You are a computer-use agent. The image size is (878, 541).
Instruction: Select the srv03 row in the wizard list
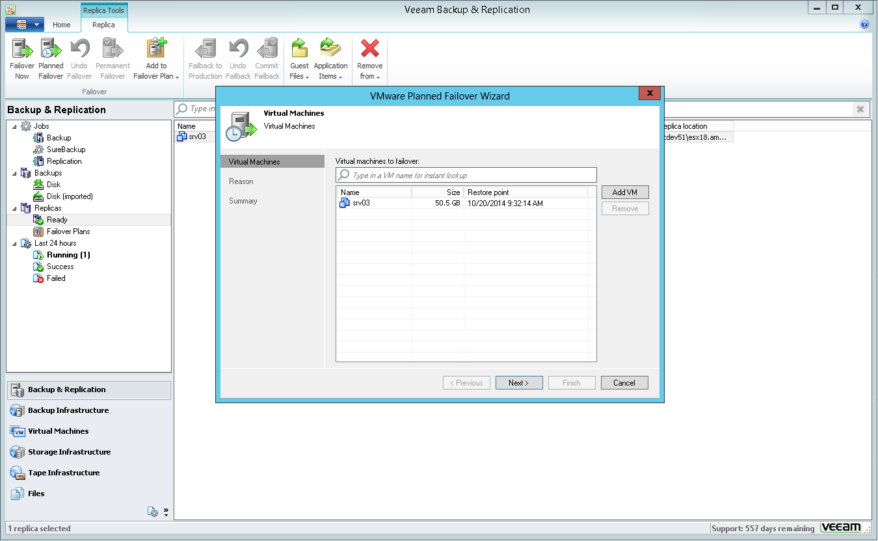[x=462, y=203]
